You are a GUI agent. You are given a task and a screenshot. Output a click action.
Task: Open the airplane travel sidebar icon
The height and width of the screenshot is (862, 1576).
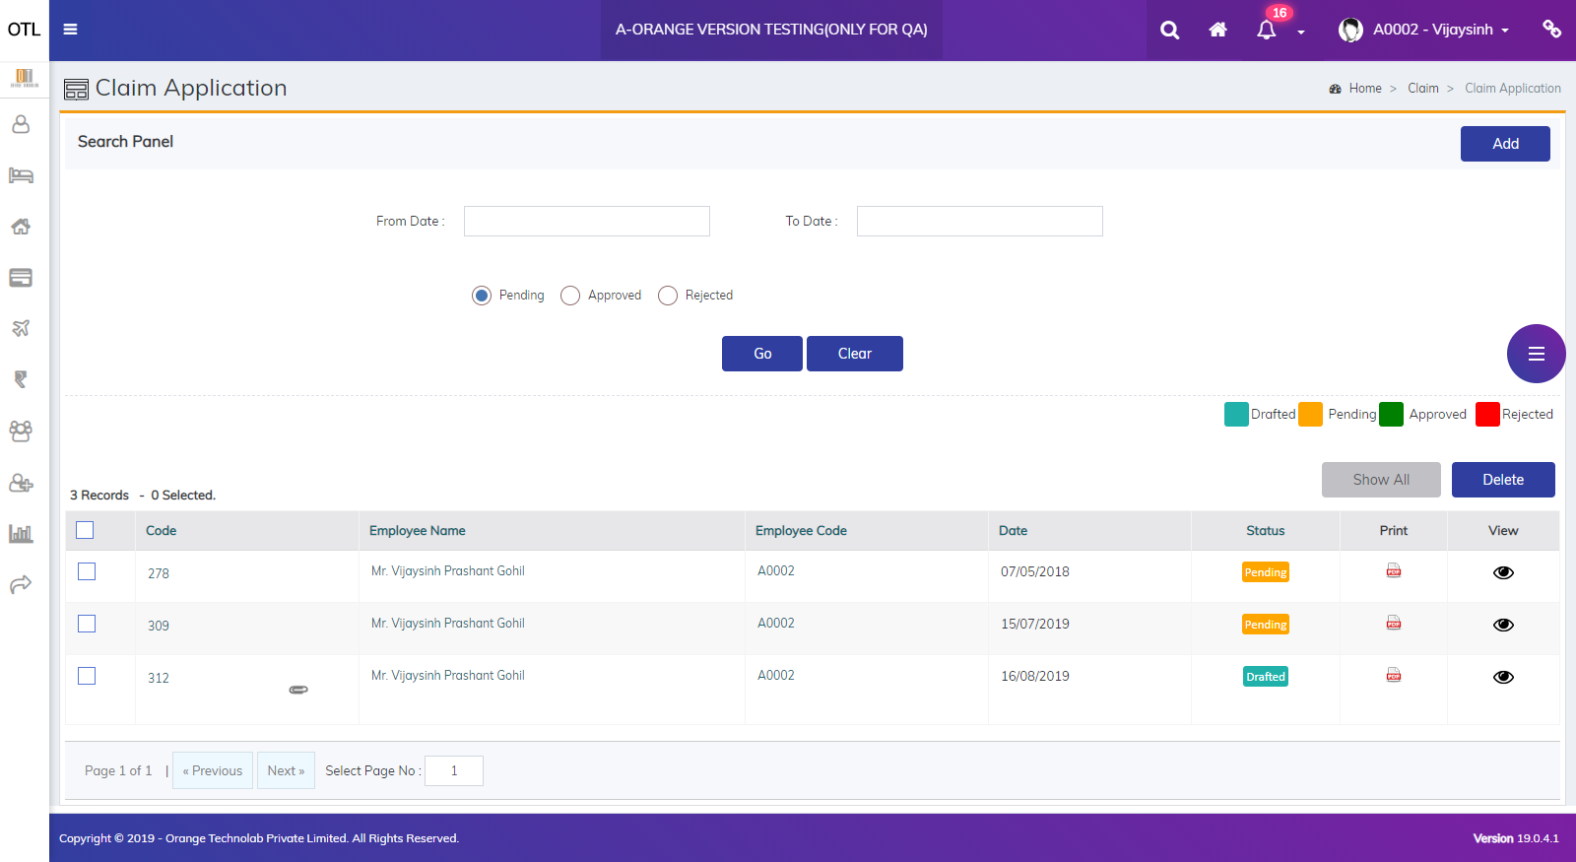[x=21, y=328]
